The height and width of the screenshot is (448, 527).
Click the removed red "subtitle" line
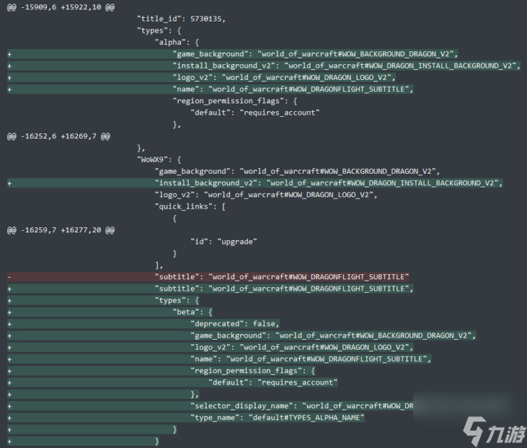[208, 277]
